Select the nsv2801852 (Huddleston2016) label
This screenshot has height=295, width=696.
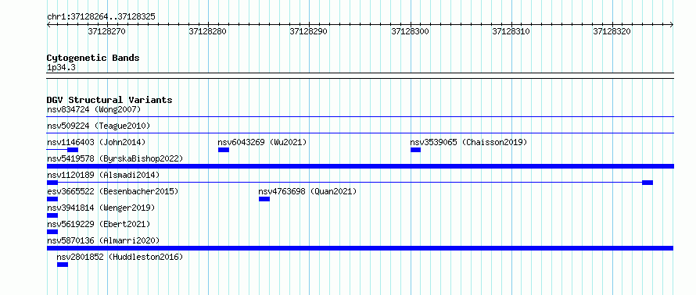(x=120, y=257)
